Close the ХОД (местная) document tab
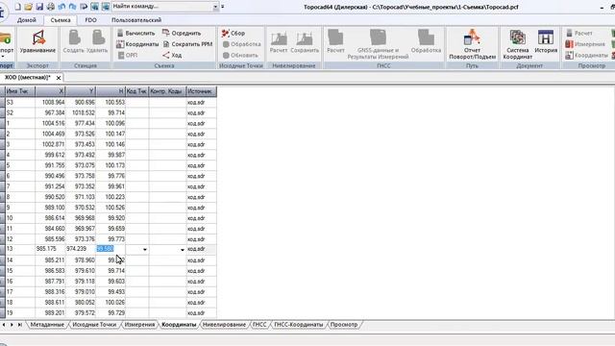The width and height of the screenshot is (615, 346). 59,78
